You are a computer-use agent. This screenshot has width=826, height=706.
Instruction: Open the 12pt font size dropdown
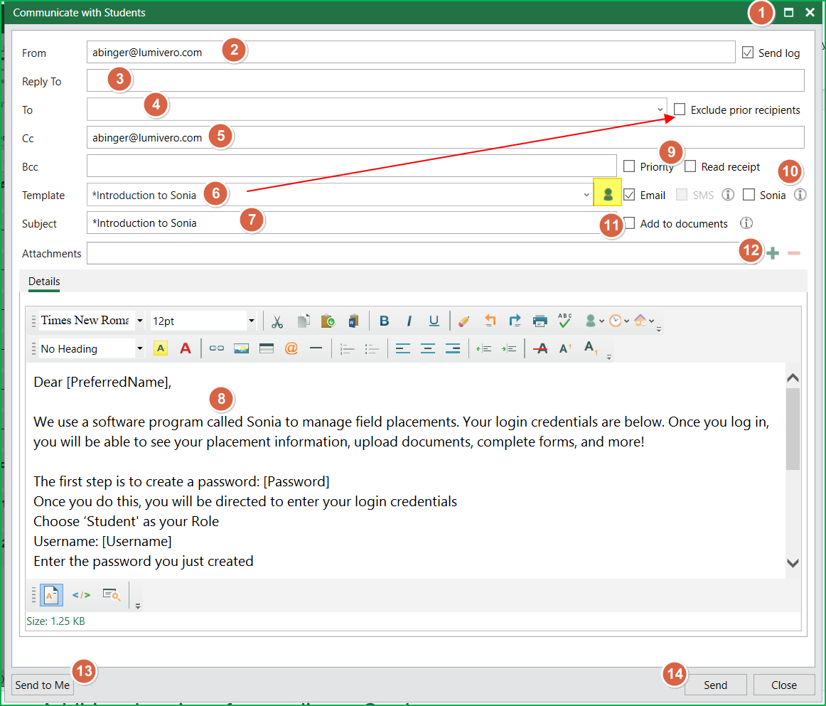click(x=251, y=321)
